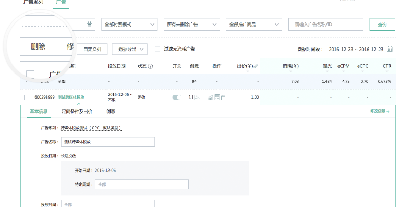Click the eCPC value 0.70
This screenshot has height=207, width=412.
point(364,81)
